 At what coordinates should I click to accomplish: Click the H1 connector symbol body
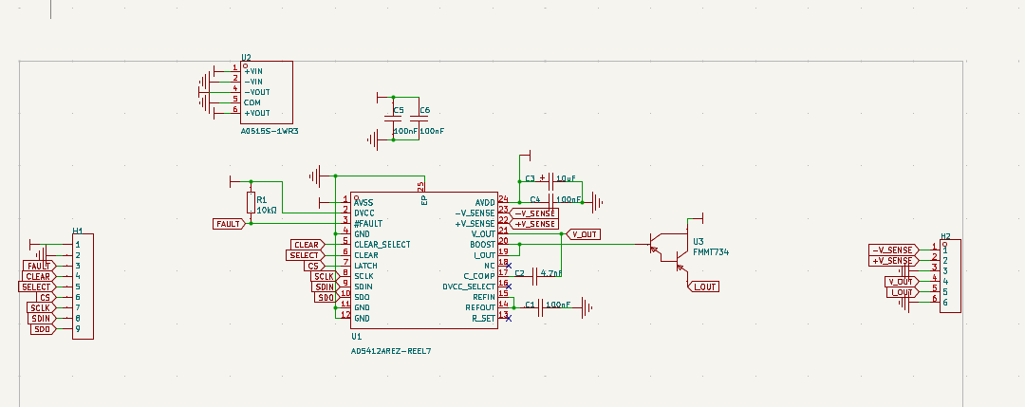click(84, 285)
